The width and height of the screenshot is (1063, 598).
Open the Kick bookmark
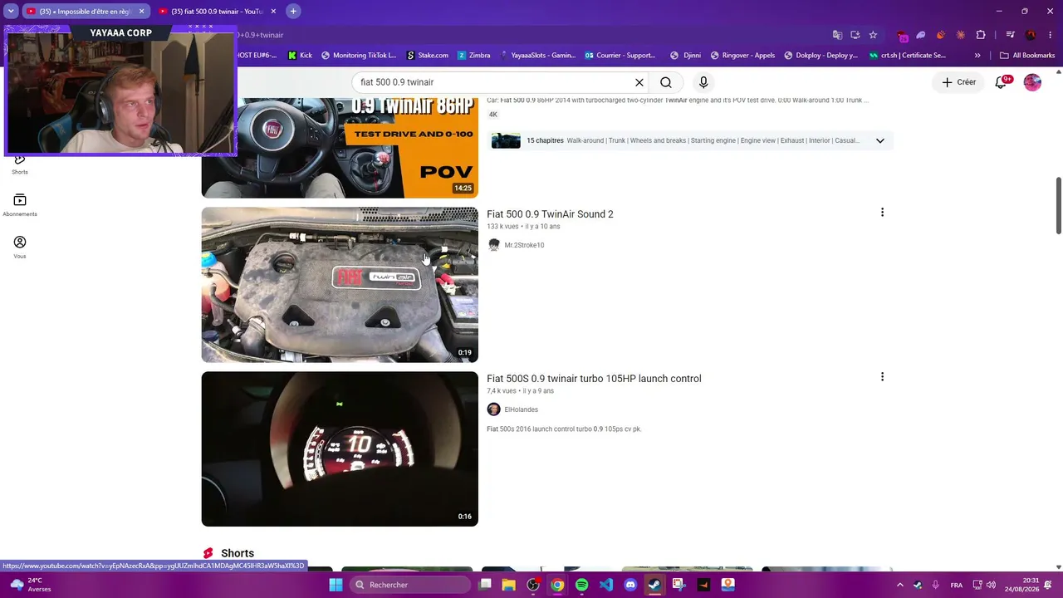[x=300, y=56]
